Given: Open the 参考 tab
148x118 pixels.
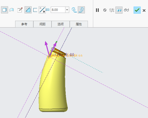Looking at the screenshot, I should (24, 24).
